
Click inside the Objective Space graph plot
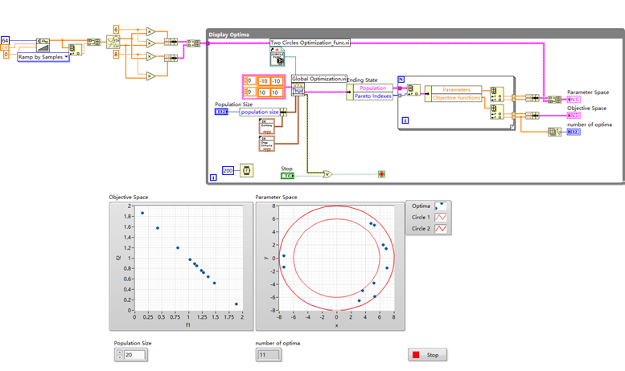(x=188, y=258)
